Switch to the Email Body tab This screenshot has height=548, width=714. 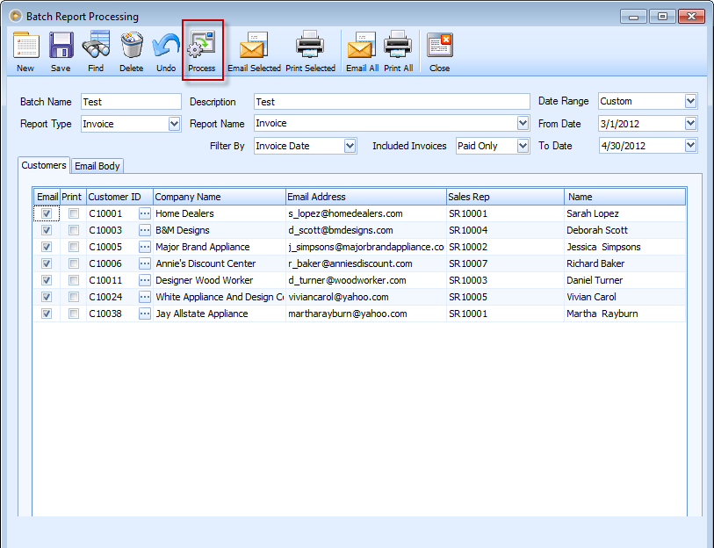(x=97, y=166)
